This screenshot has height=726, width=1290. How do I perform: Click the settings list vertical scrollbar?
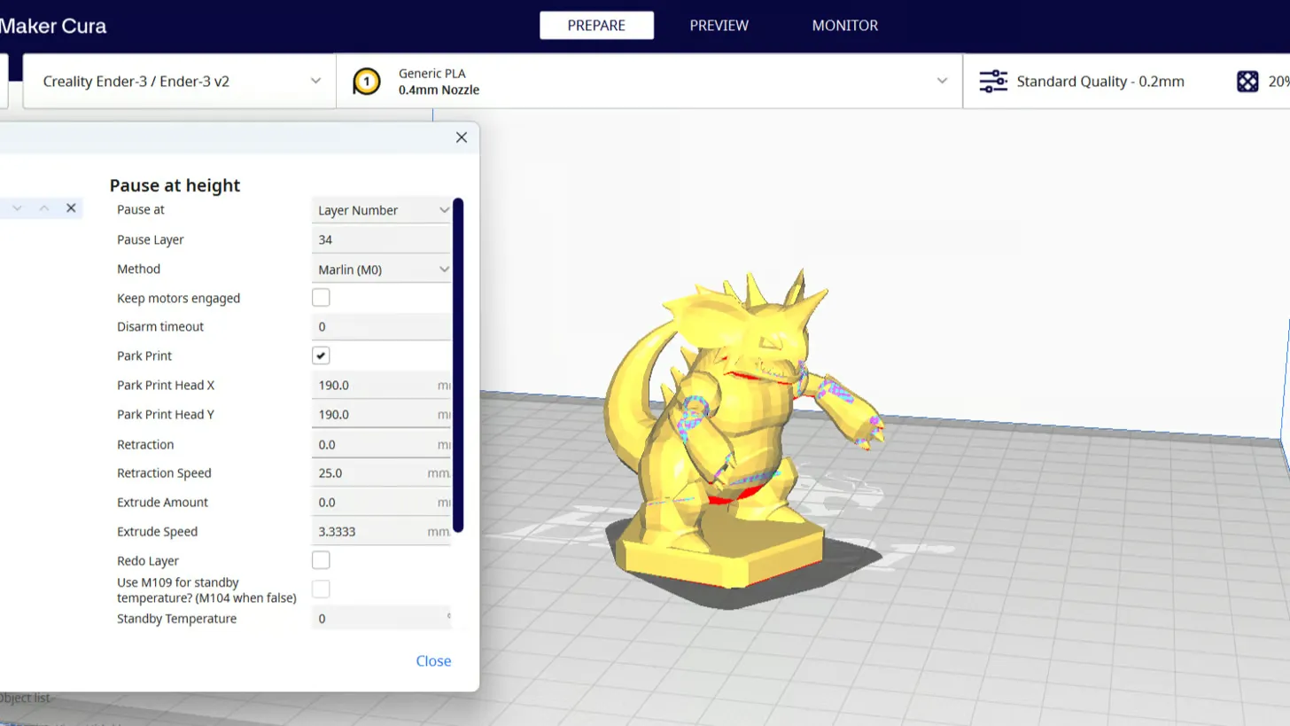click(458, 365)
